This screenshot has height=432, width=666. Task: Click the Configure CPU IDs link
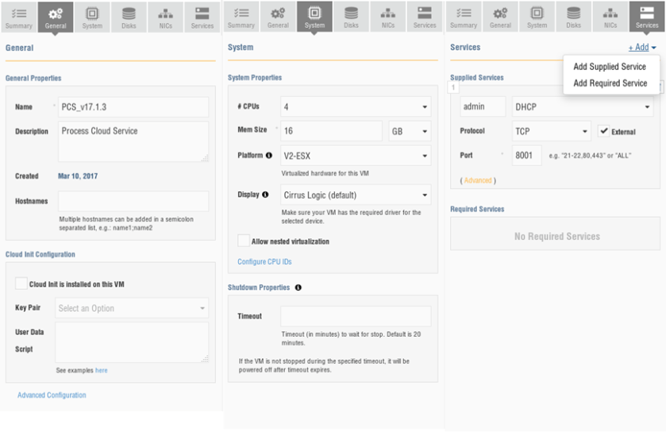click(x=264, y=261)
